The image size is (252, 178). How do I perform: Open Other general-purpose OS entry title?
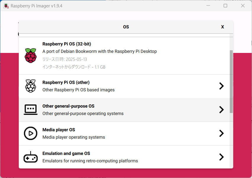coord(68,106)
